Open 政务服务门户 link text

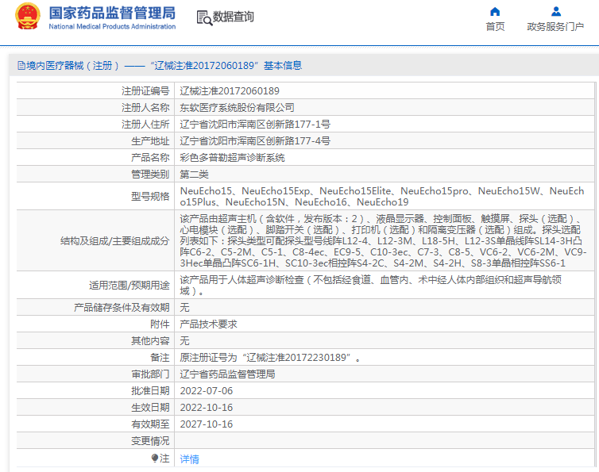555,27
